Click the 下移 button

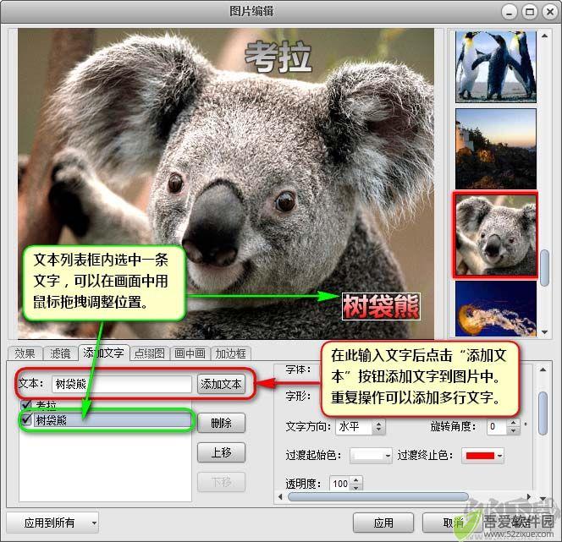pyautogui.click(x=221, y=482)
